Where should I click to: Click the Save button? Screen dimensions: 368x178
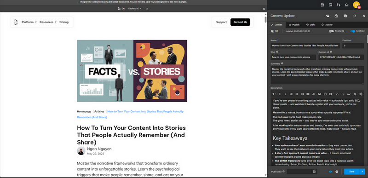click(351, 172)
